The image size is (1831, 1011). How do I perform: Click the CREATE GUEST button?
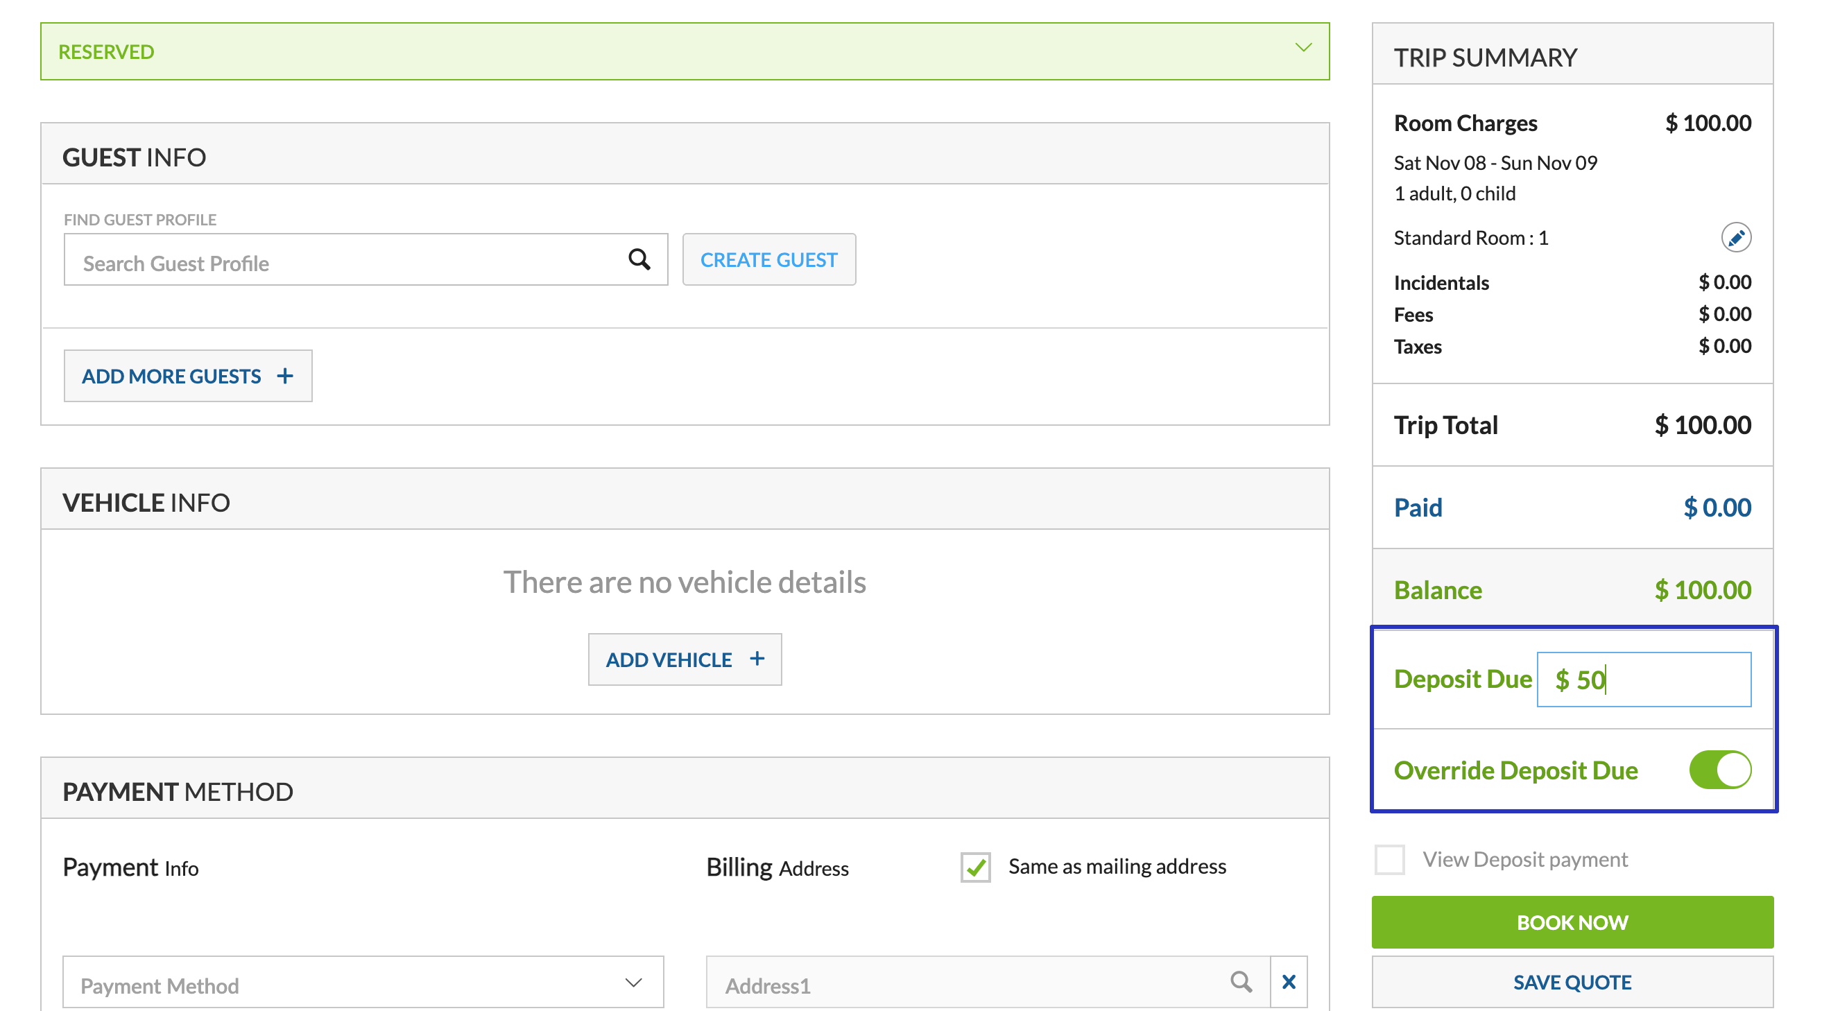tap(768, 259)
